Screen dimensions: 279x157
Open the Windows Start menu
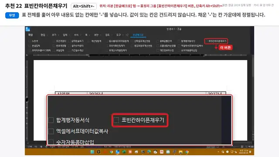[92, 152]
